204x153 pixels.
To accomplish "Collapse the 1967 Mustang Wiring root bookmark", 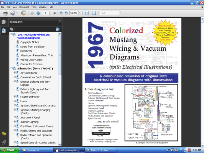I will 12,34.
